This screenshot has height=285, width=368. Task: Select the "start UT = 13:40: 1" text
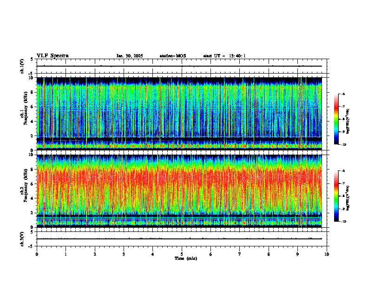[x=224, y=56]
